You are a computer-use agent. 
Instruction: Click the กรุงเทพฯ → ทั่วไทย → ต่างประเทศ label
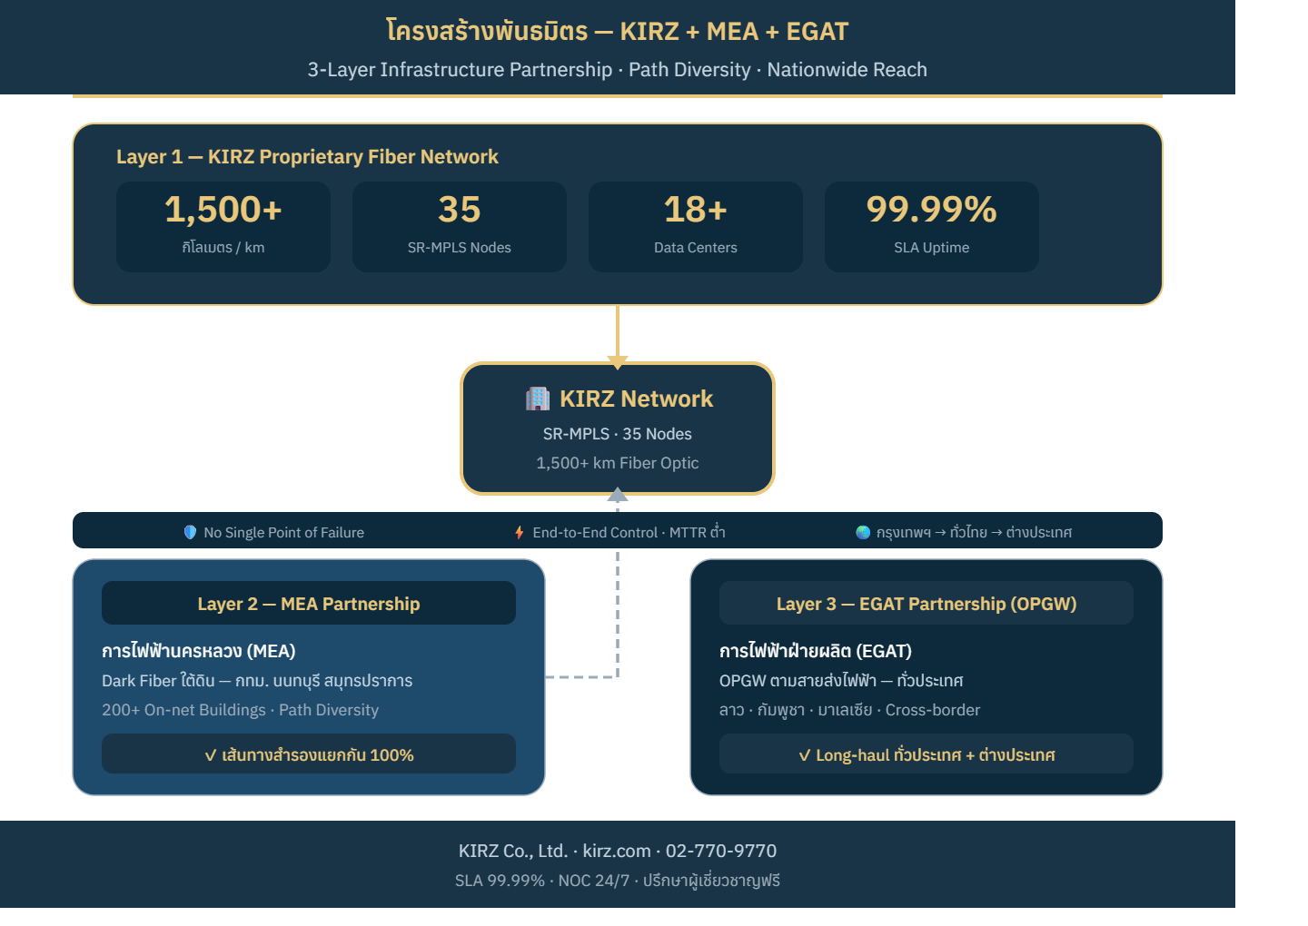point(974,533)
